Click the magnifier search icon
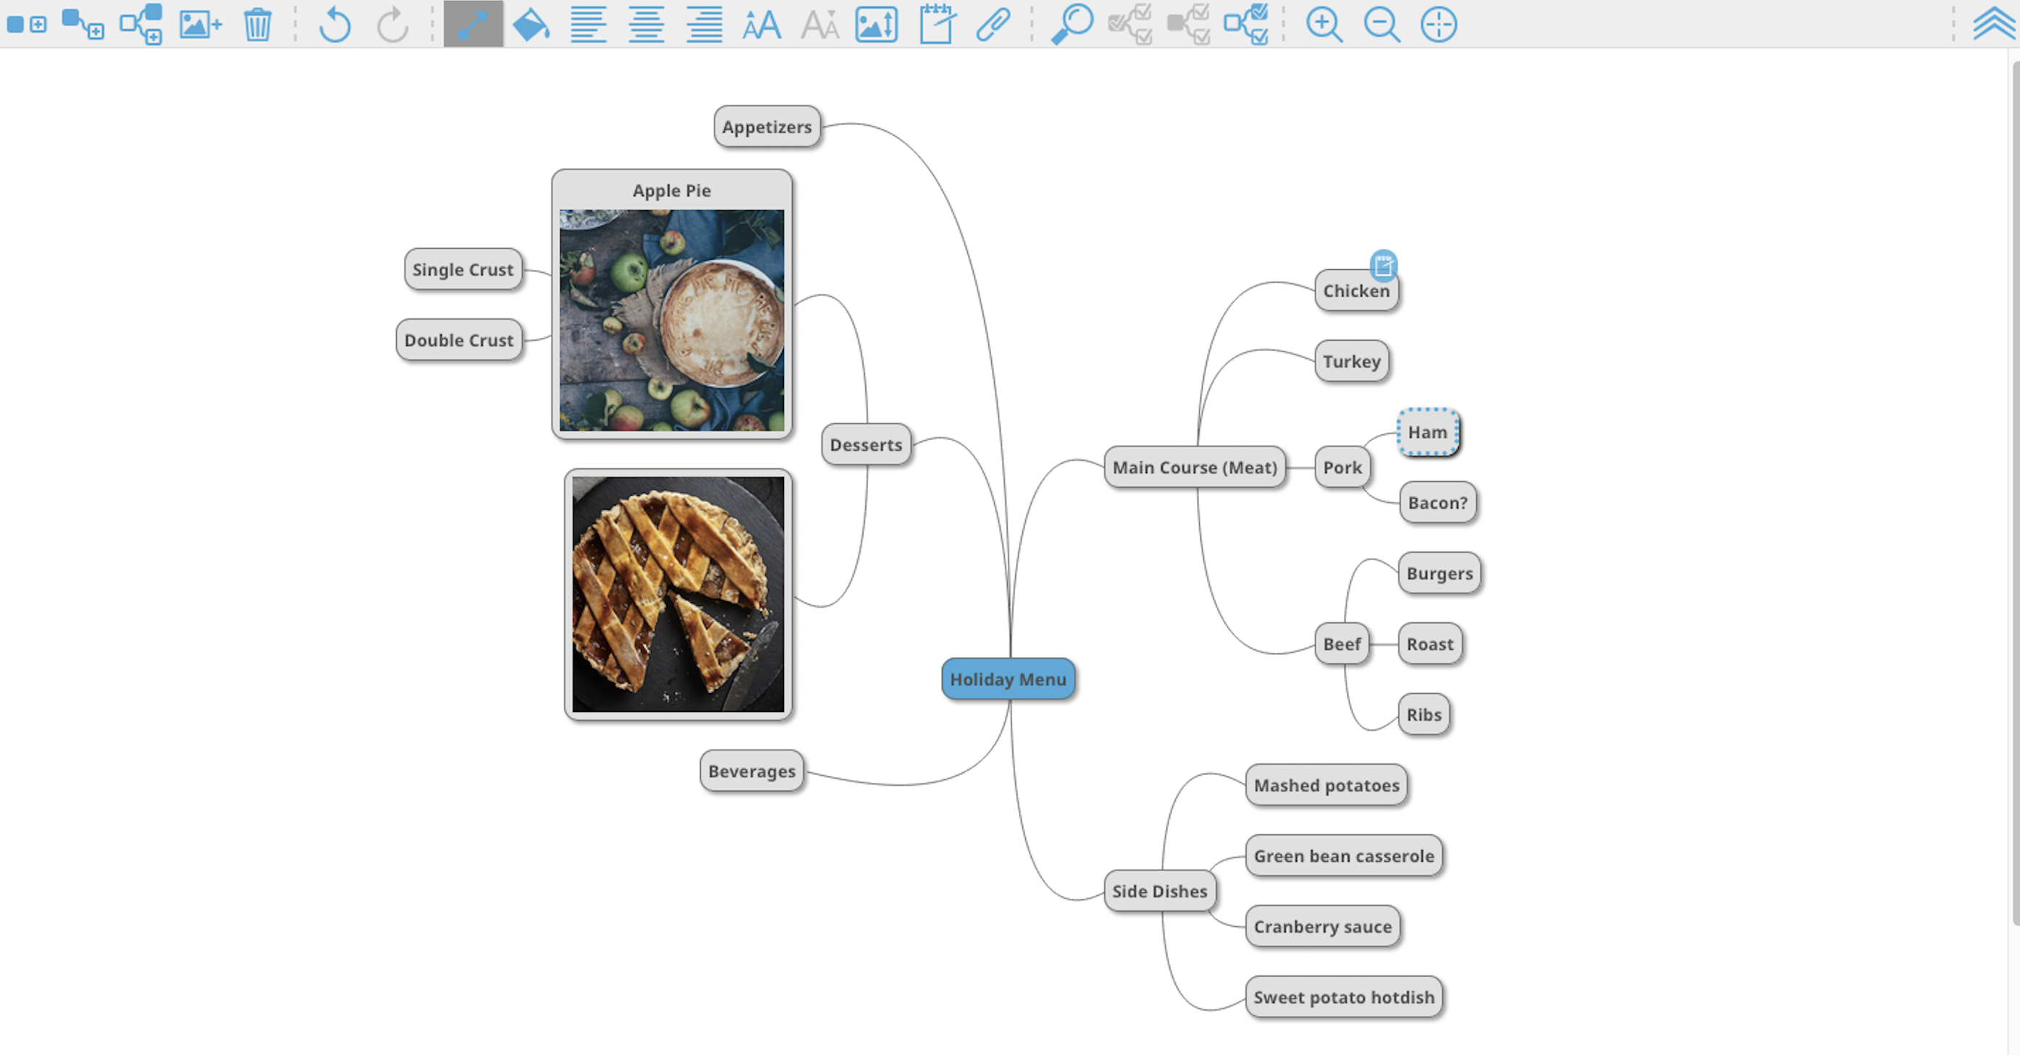Viewport: 2020px width, 1055px height. coord(1072,25)
